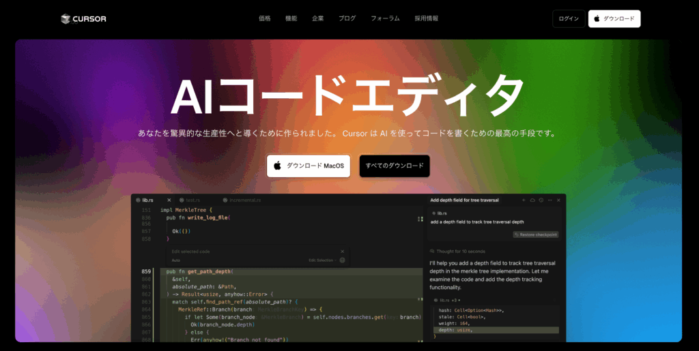Click the ダウンロード MacOS button
This screenshot has height=351, width=699.
(309, 166)
